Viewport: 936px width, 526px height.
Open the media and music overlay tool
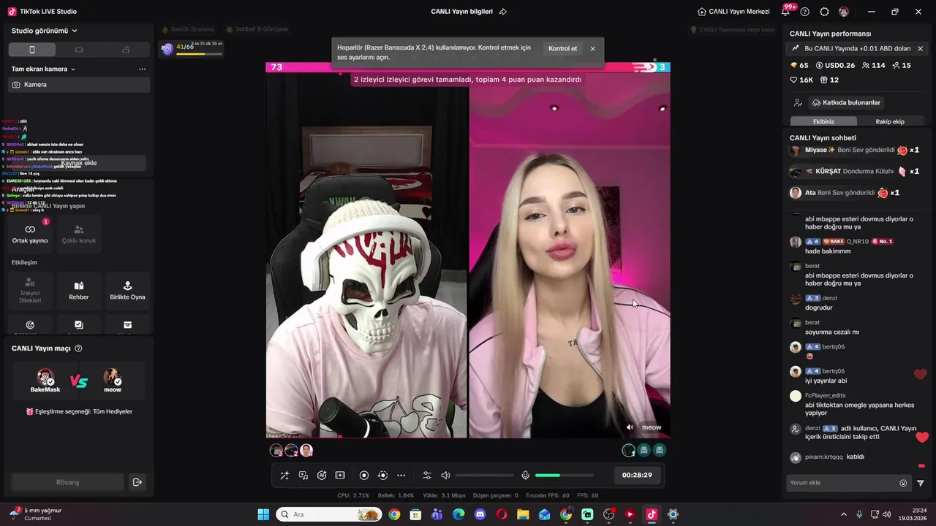click(x=303, y=476)
